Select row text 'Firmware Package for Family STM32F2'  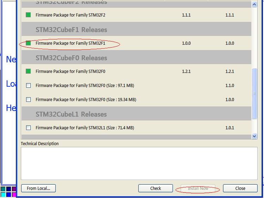(70, 15)
